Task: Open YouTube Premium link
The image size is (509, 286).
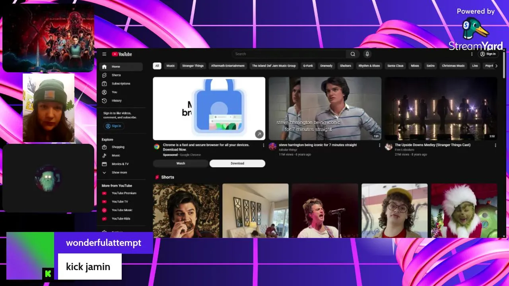Action: click(x=121, y=193)
